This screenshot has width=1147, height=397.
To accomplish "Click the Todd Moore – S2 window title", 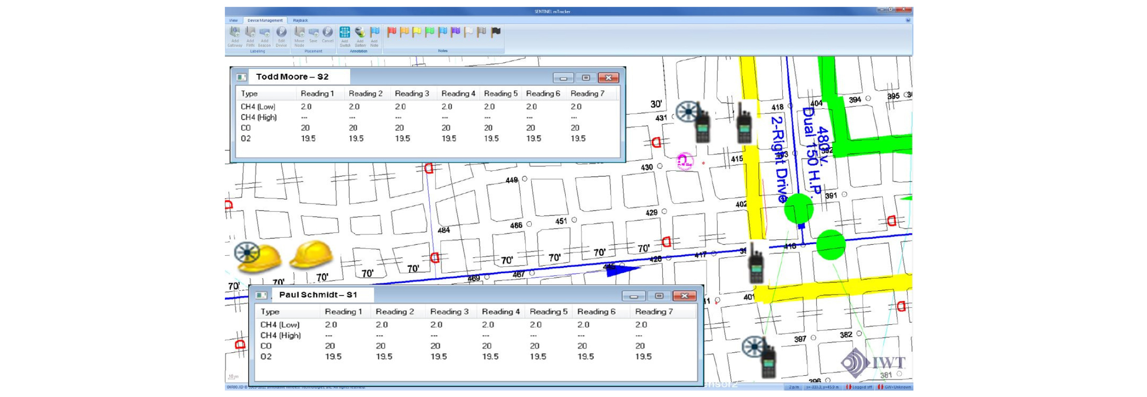I will [x=292, y=77].
